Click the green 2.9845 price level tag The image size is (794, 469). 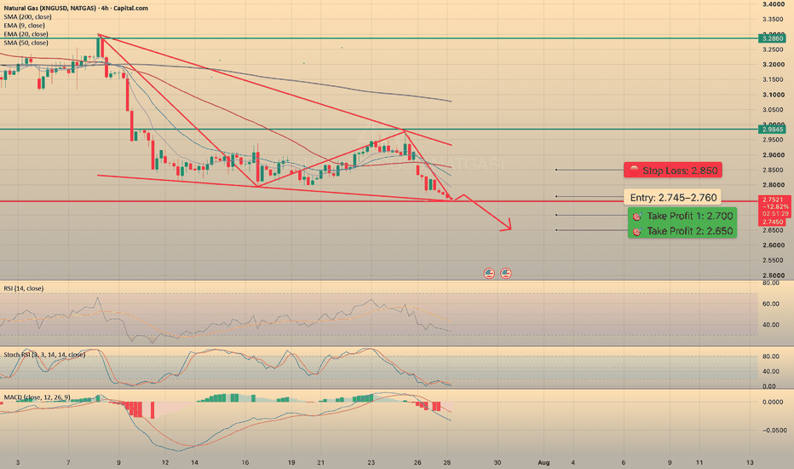point(774,130)
